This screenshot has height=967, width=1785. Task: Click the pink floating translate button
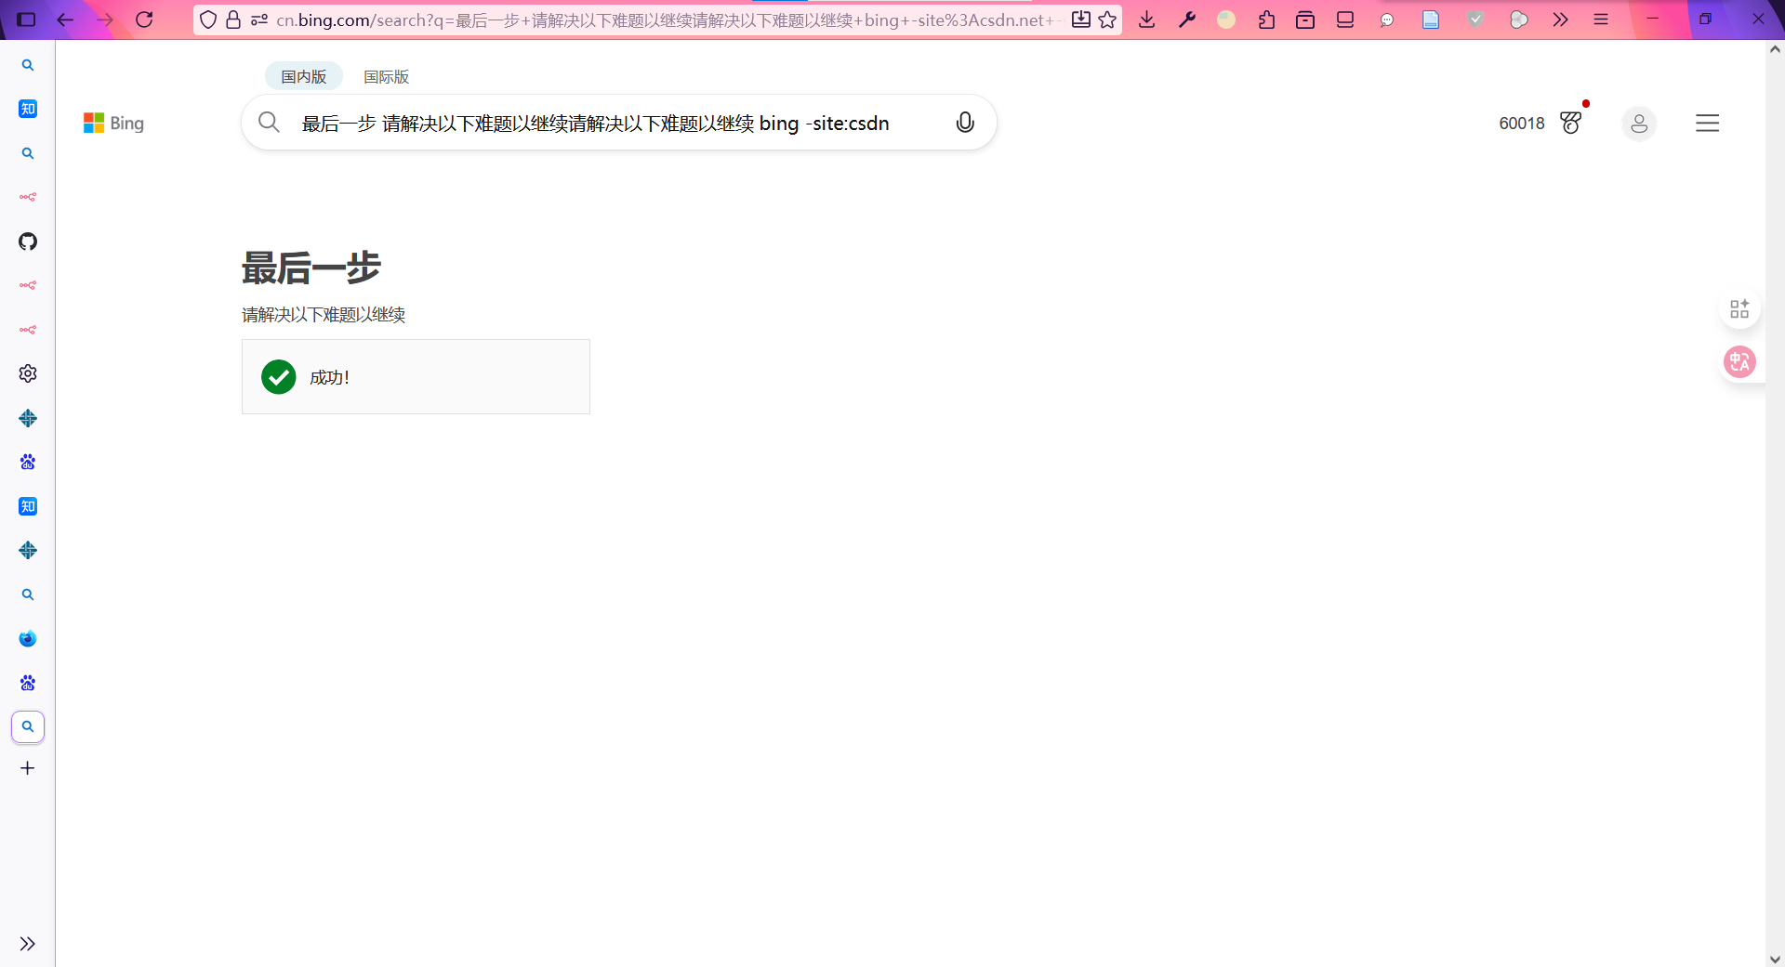pyautogui.click(x=1739, y=361)
